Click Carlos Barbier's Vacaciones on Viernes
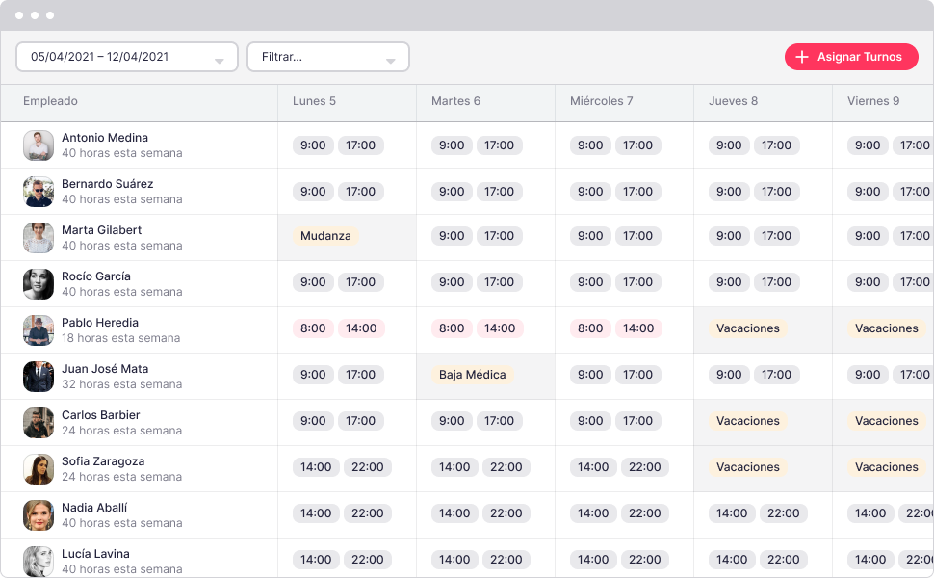The height and width of the screenshot is (578, 934). (x=886, y=421)
